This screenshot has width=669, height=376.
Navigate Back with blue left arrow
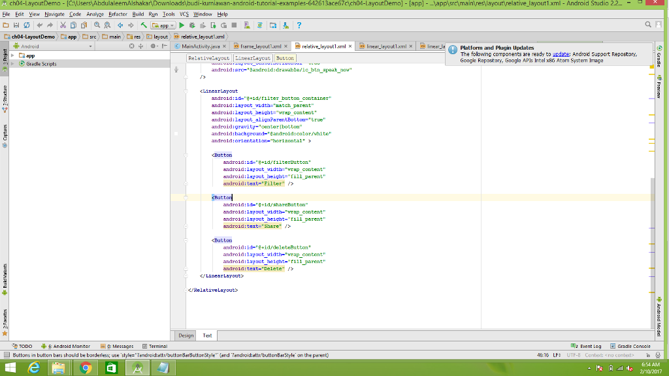coord(120,25)
